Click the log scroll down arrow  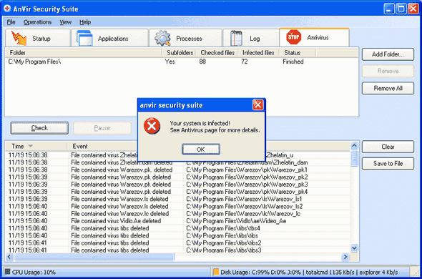(x=354, y=248)
